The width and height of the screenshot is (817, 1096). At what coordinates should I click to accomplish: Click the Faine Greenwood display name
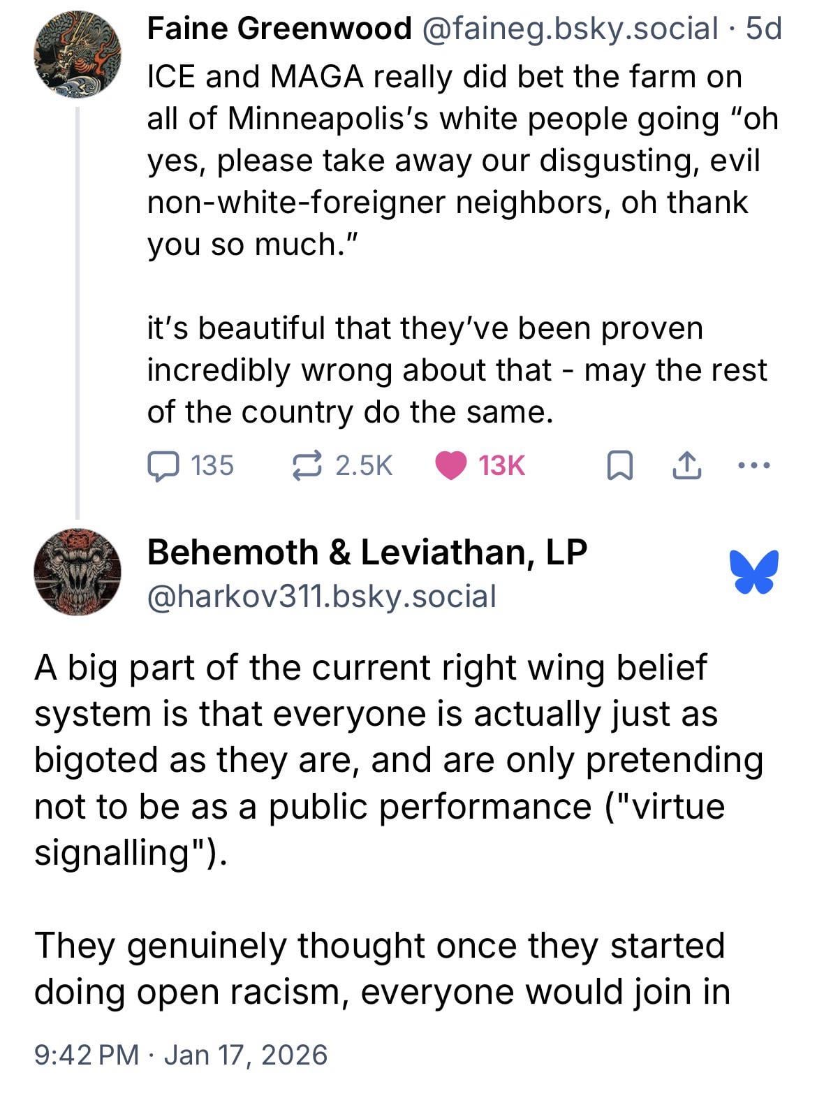tap(279, 29)
